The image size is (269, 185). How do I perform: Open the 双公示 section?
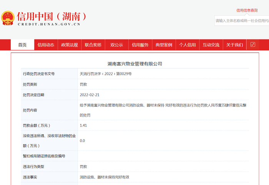117,45
